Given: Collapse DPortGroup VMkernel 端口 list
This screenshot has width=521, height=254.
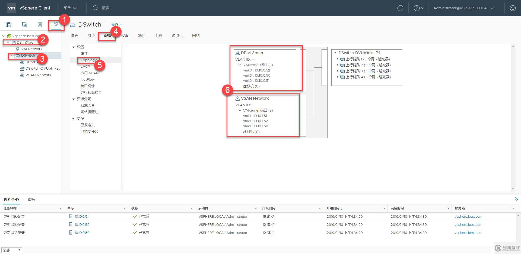Looking at the screenshot, I should (x=240, y=65).
